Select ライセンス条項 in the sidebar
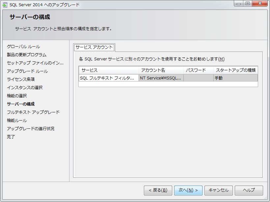 click(21, 79)
